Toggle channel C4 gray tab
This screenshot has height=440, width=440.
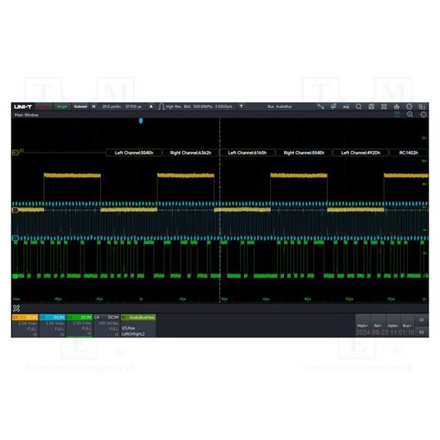(107, 317)
